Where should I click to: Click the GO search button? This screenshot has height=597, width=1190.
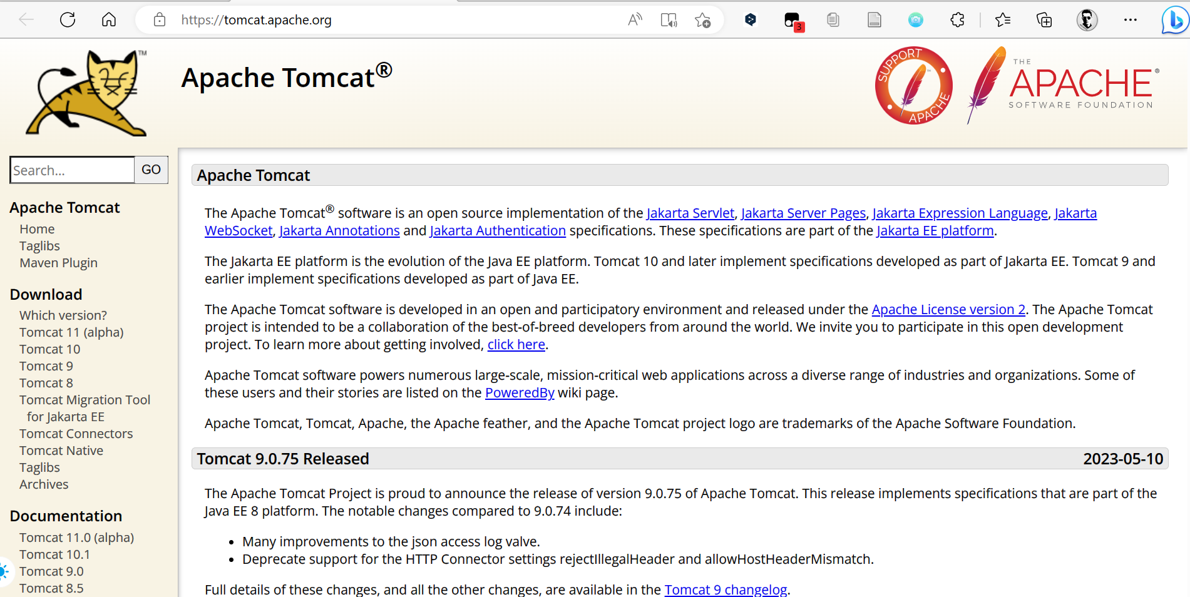(x=151, y=170)
